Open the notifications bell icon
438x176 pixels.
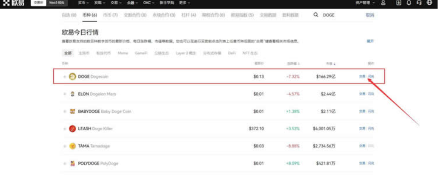(409, 3)
